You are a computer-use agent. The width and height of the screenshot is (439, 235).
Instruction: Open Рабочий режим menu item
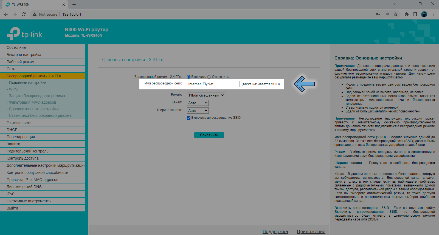pos(43,62)
